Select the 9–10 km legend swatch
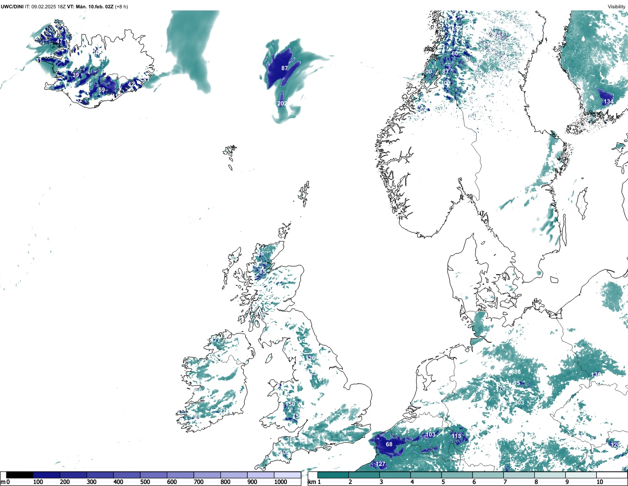Viewport: 628px width, 486px height. click(x=580, y=475)
